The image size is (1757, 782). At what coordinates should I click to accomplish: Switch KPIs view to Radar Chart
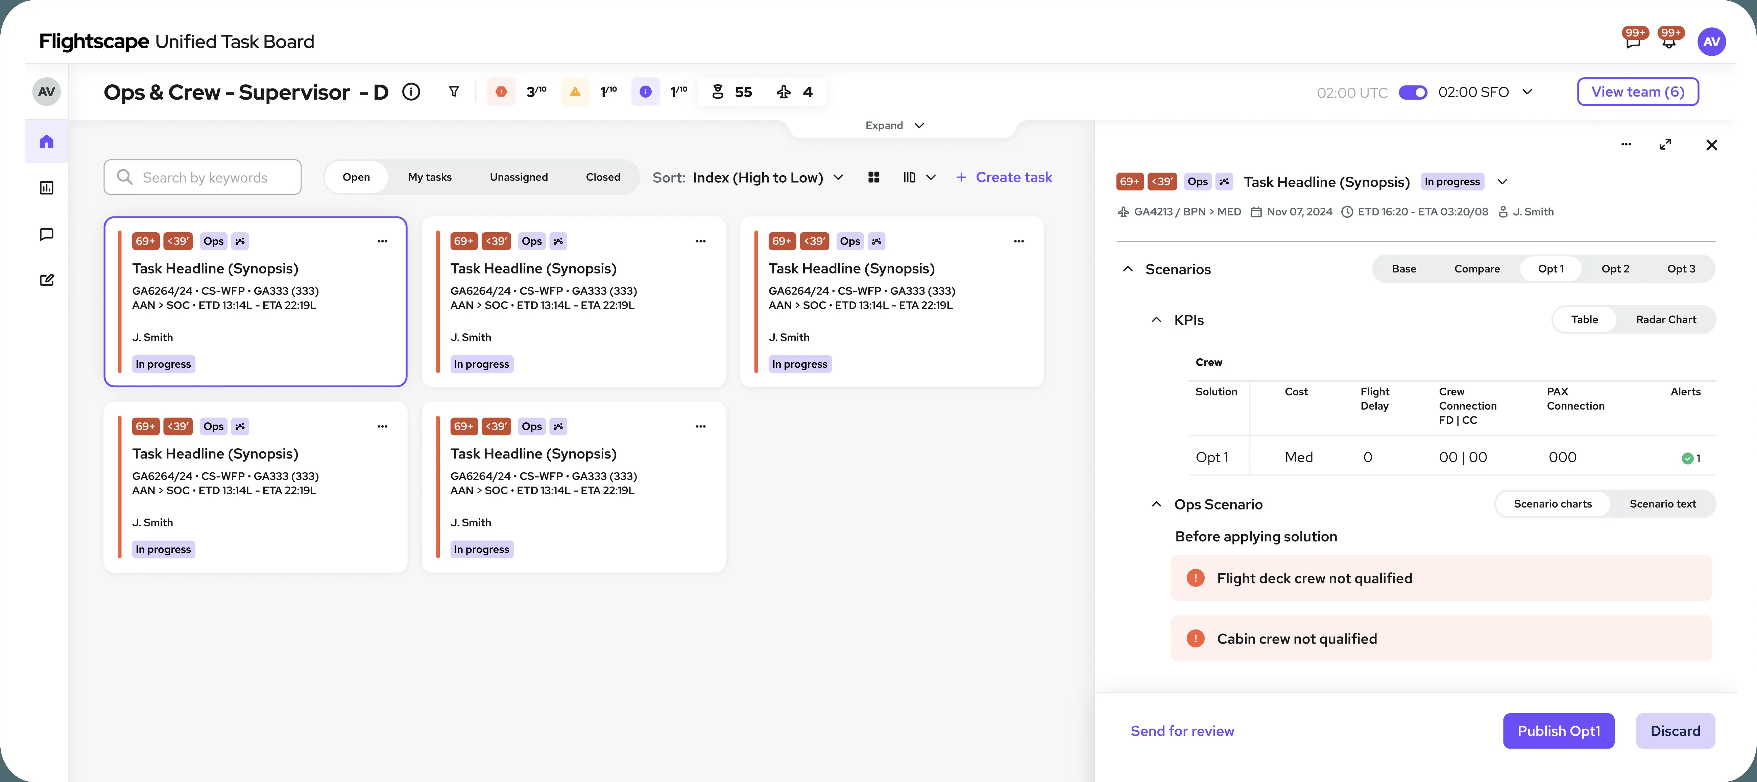1665,320
